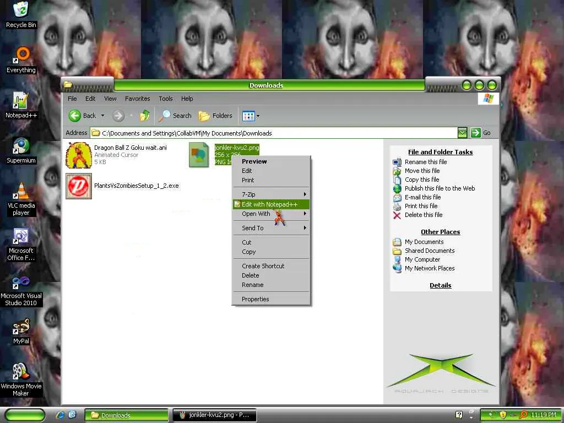Open Shared Documents link

(430, 251)
